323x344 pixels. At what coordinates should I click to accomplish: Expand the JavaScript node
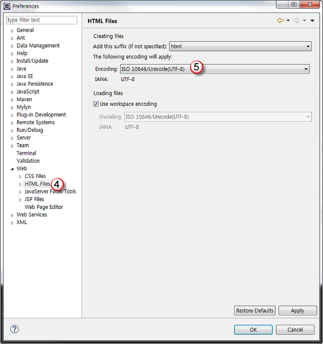click(x=12, y=92)
